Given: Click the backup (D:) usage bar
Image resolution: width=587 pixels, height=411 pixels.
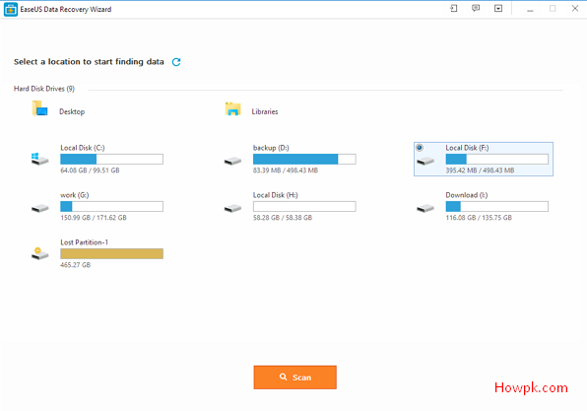Looking at the screenshot, I should point(304,160).
